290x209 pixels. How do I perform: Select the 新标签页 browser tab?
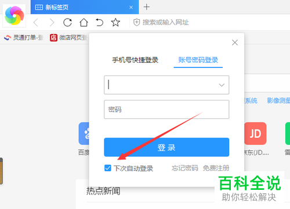coord(85,7)
